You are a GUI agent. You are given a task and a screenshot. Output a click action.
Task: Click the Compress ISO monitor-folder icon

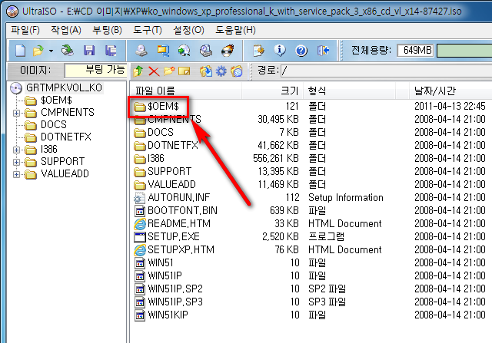pyautogui.click(x=163, y=51)
